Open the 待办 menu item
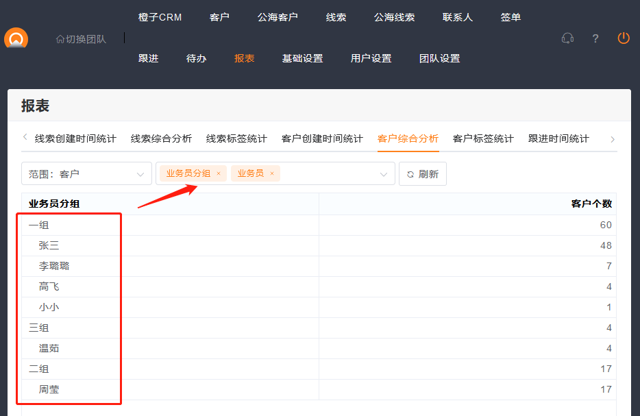The image size is (640, 416). [196, 58]
